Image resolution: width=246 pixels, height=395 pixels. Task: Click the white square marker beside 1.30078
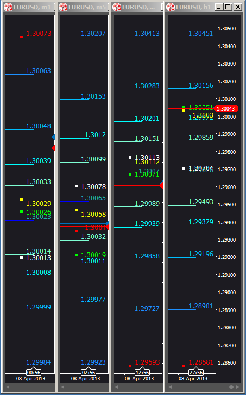tap(76, 186)
